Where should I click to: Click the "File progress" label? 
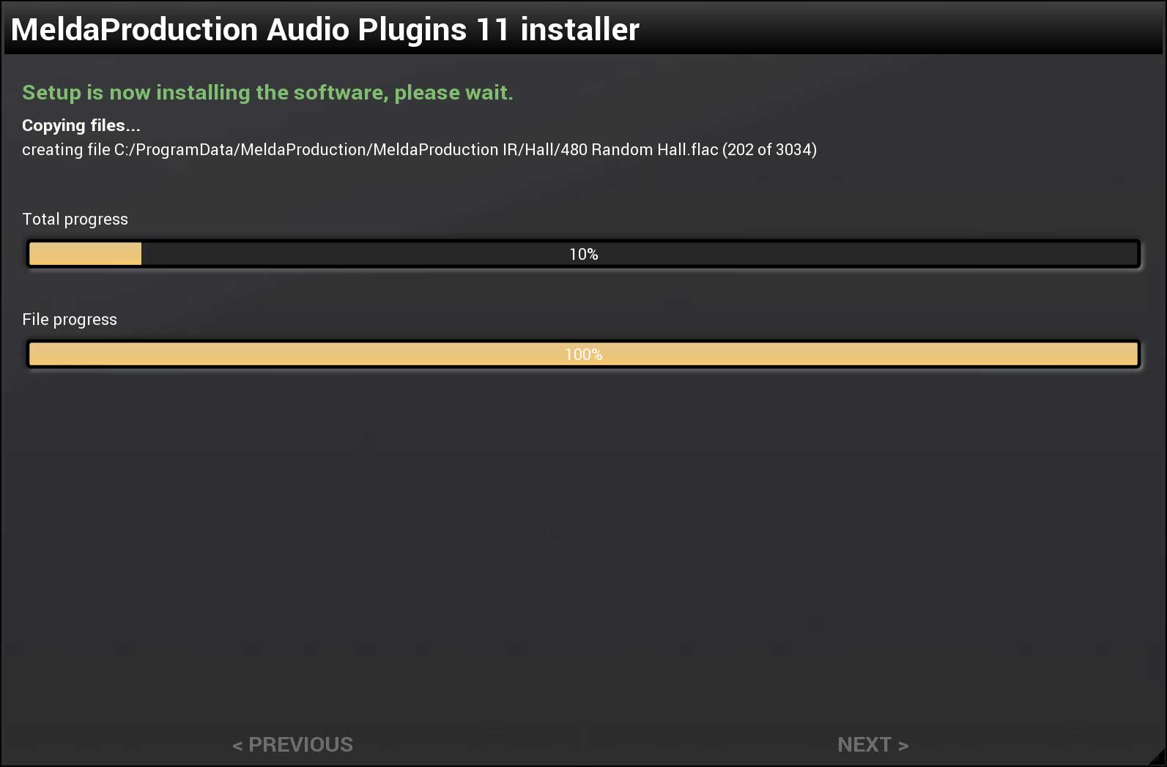tap(70, 319)
